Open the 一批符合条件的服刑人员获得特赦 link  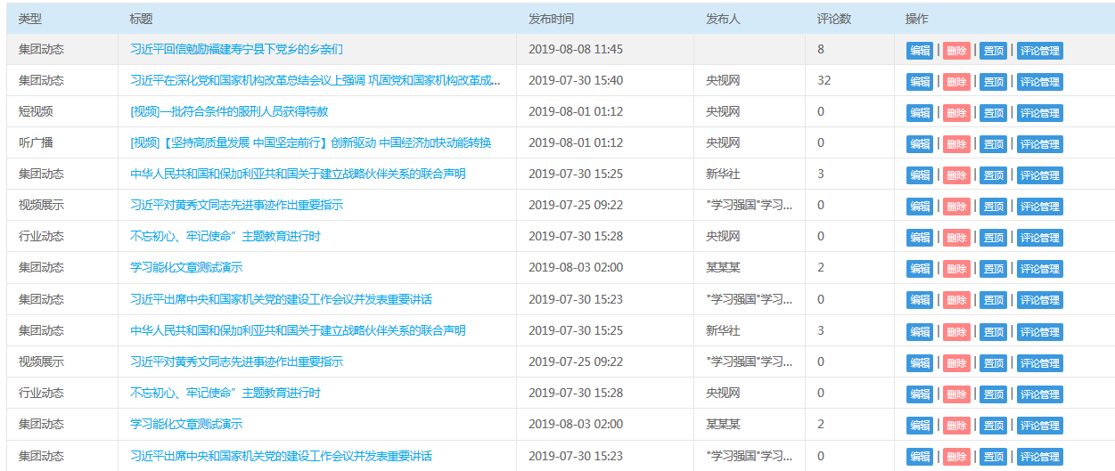tap(229, 111)
